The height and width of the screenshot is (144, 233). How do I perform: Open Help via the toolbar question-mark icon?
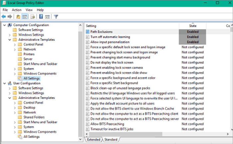pyautogui.click(x=41, y=16)
